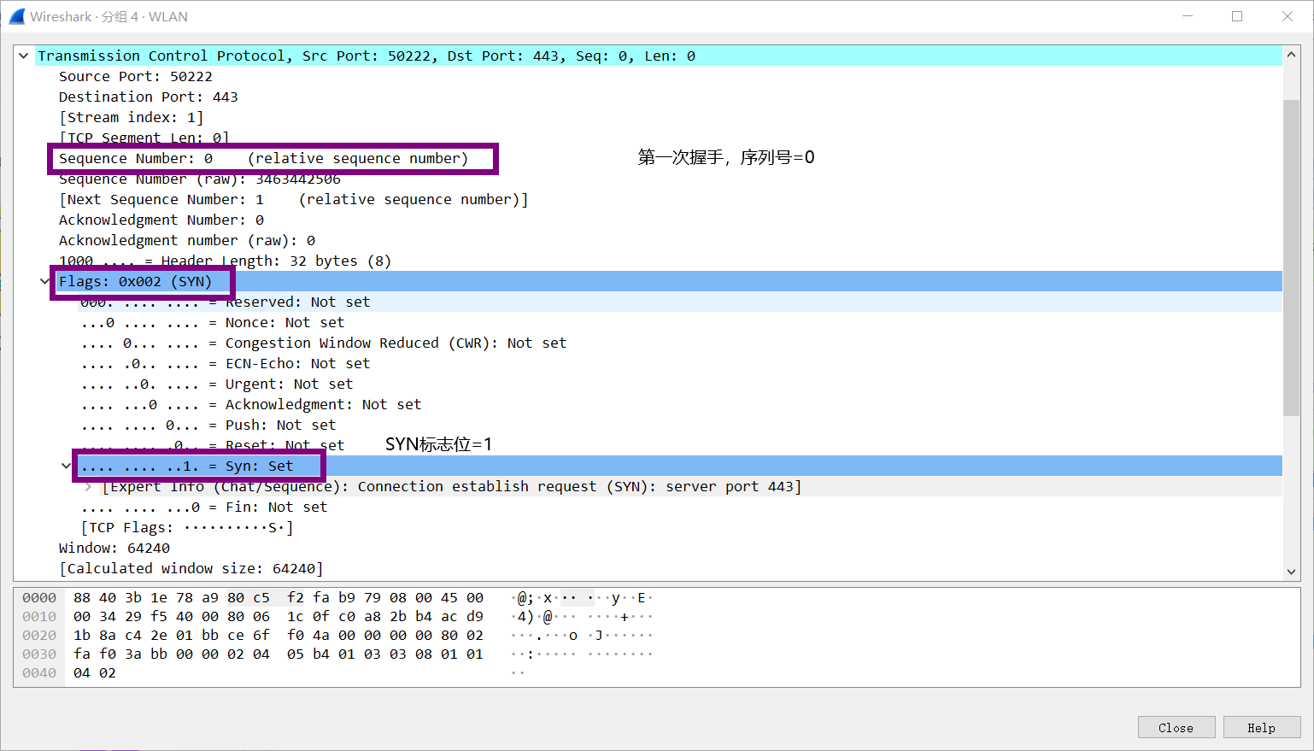Click hex offset 0010 row label
The image size is (1314, 751).
point(39,617)
